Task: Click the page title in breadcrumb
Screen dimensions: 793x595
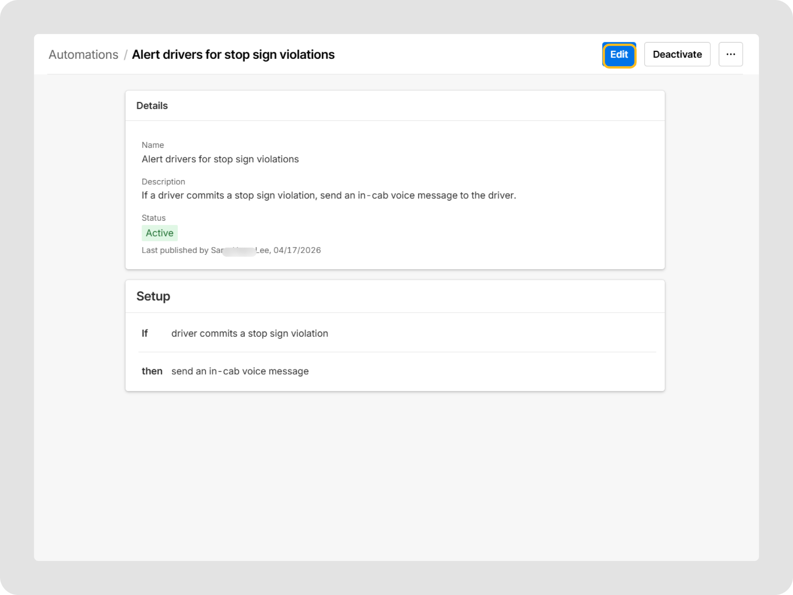Action: [x=233, y=55]
